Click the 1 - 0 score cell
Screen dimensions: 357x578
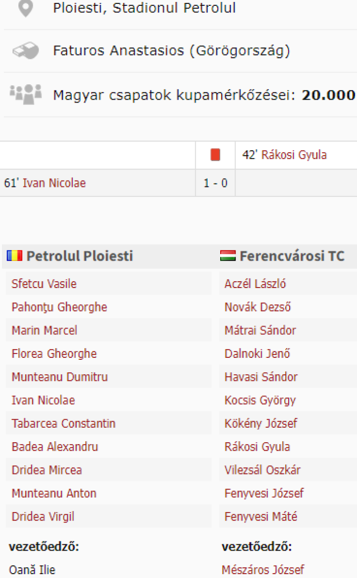point(215,183)
